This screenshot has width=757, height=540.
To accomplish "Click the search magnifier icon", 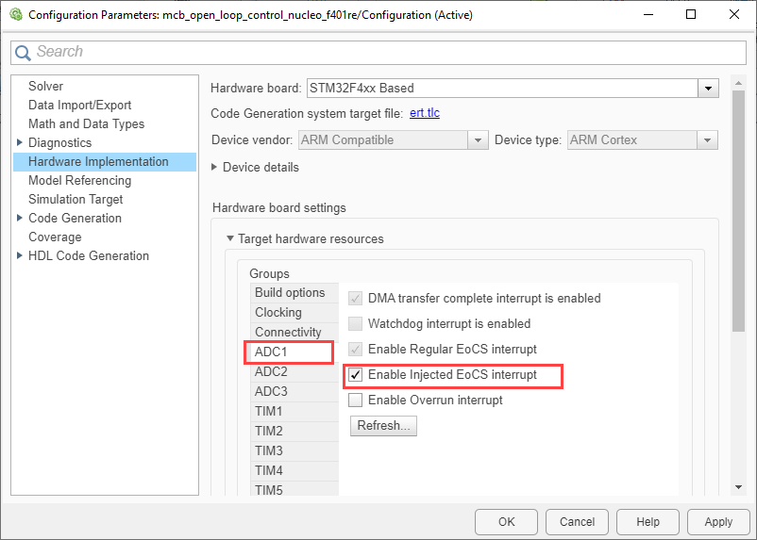I will click(24, 53).
